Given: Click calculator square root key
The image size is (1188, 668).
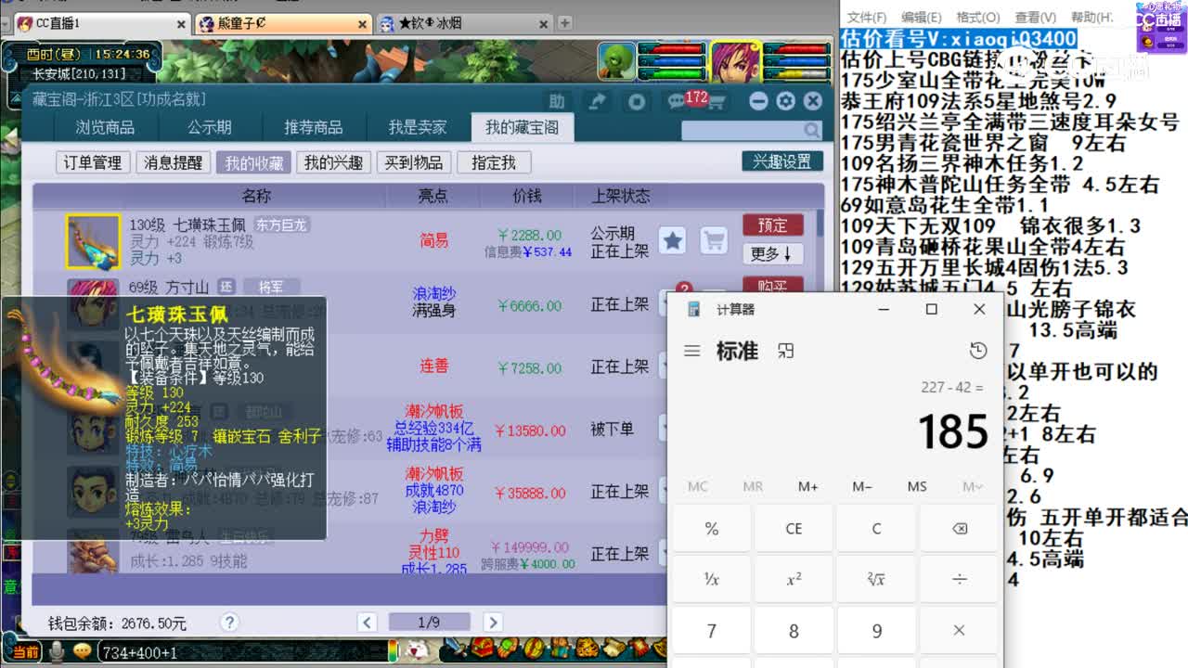Looking at the screenshot, I should tap(876, 579).
